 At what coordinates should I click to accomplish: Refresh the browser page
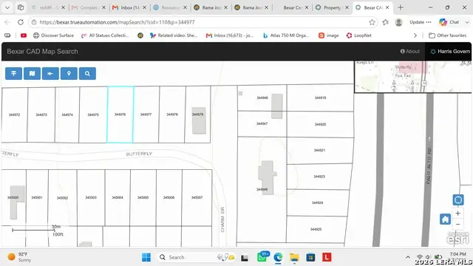[21, 22]
